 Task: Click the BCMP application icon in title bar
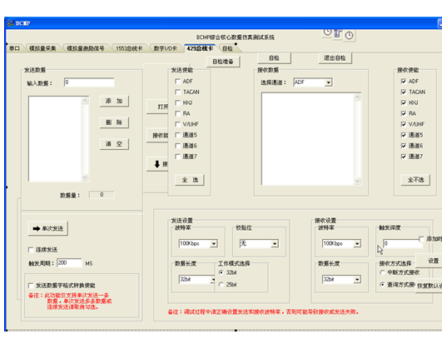(x=11, y=23)
